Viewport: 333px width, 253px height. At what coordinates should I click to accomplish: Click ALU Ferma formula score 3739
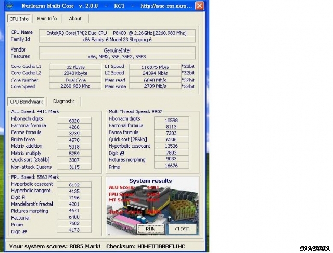tap(74, 133)
